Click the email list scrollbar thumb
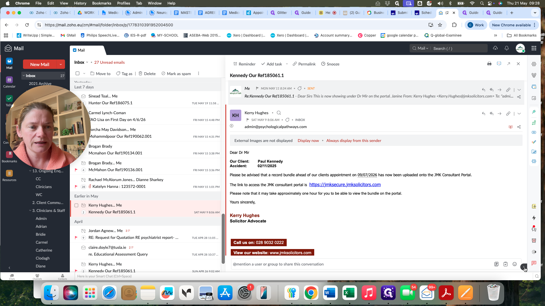Viewport: 545px width, 306px height. (x=223, y=239)
